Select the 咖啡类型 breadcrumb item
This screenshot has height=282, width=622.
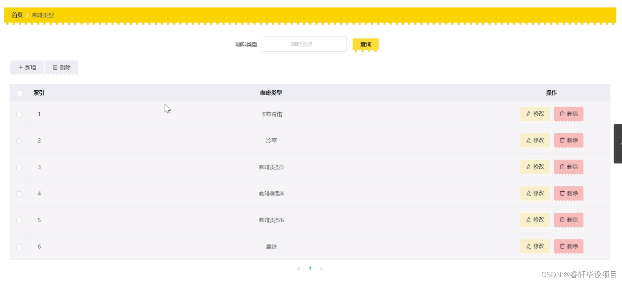tap(43, 15)
